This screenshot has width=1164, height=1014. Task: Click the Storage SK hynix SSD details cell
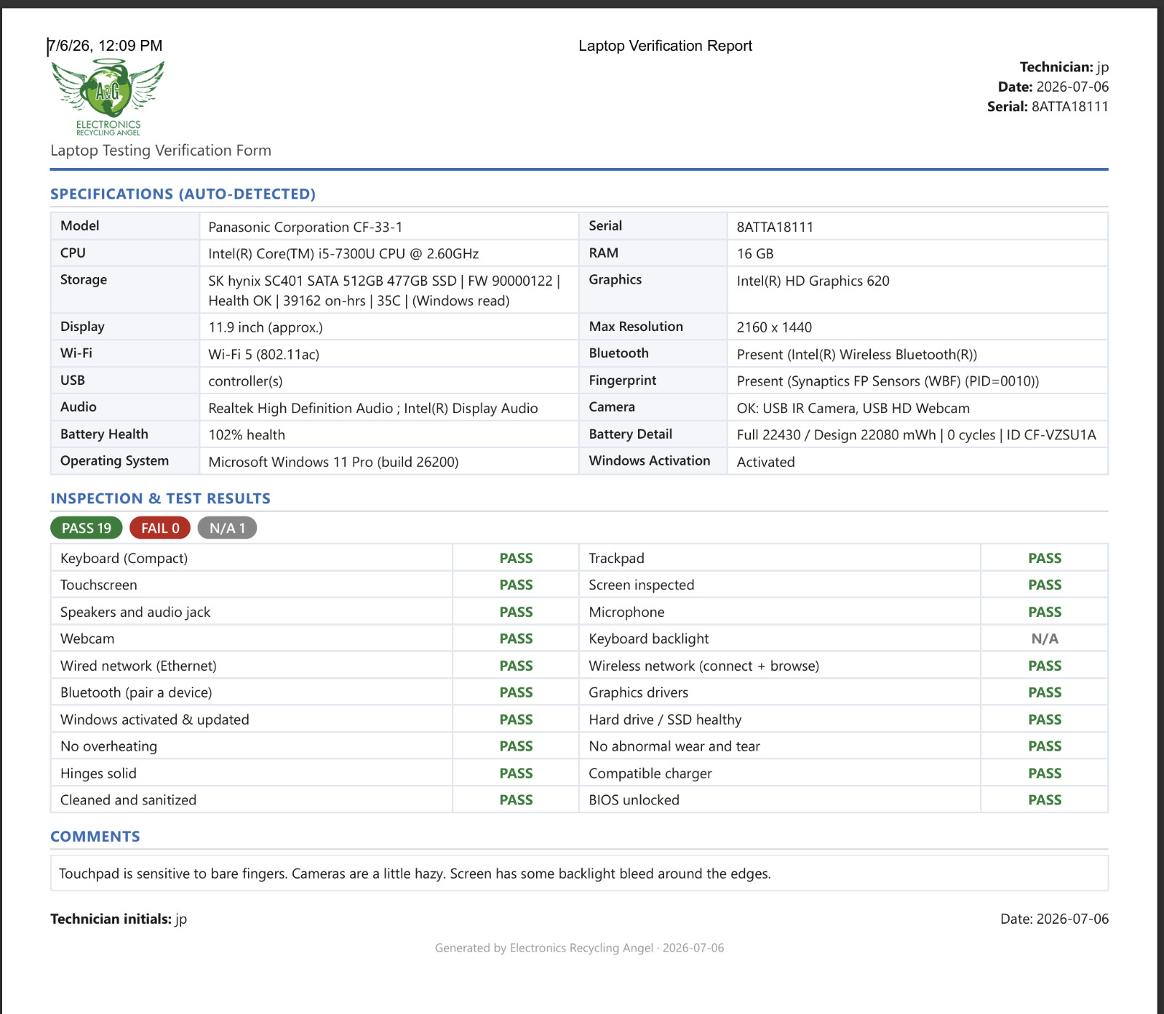[x=389, y=290]
